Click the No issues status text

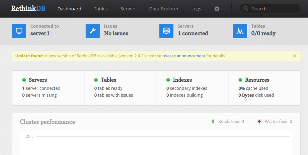[116, 33]
